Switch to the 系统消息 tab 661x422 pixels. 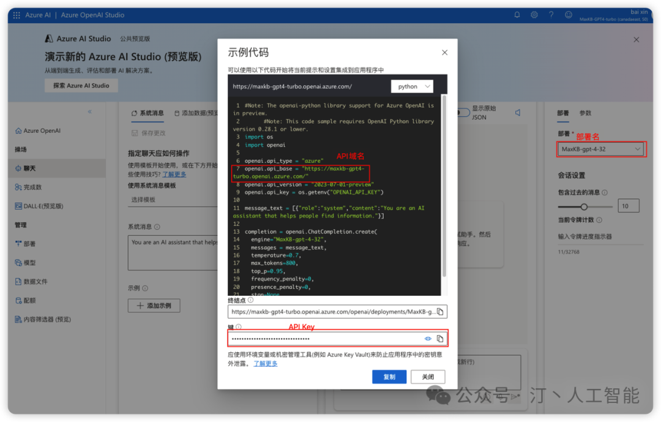(148, 113)
